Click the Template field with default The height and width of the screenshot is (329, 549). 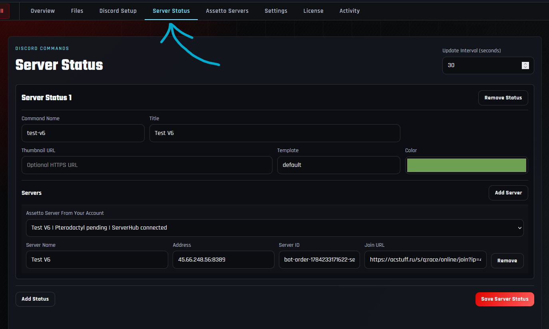click(x=338, y=165)
